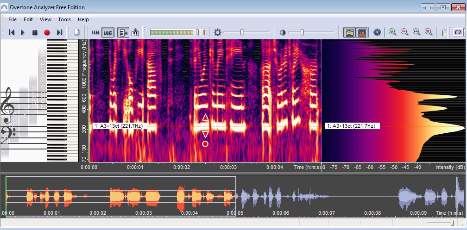Image resolution: width=467 pixels, height=230 pixels.
Task: Click the red down-triangle marker in spectrogram
Action: [205, 135]
